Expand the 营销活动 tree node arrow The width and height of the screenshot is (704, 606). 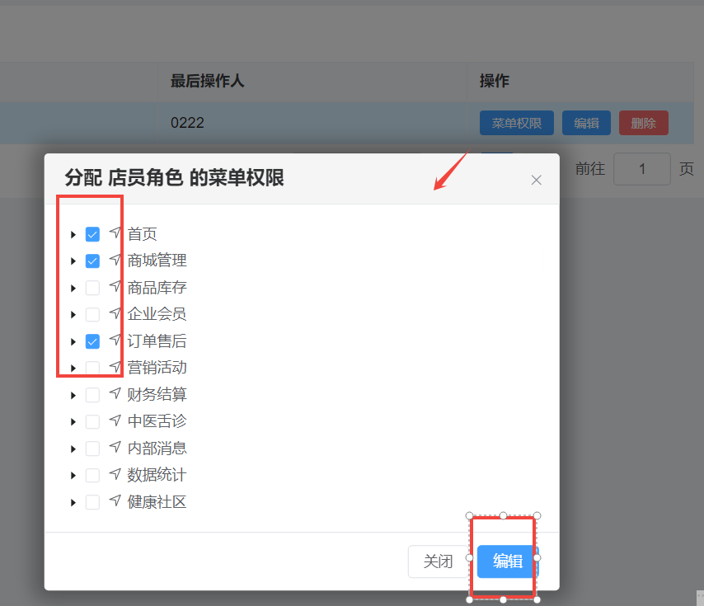[73, 368]
